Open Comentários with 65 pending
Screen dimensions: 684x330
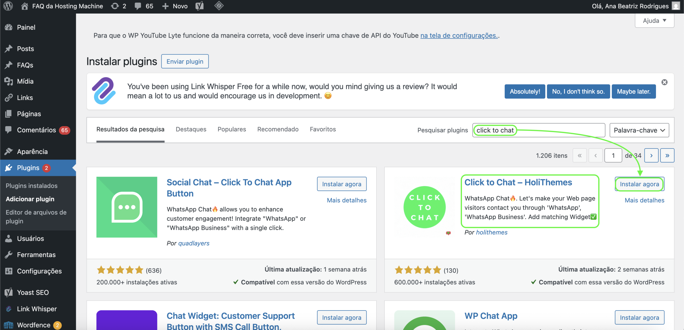(x=38, y=130)
